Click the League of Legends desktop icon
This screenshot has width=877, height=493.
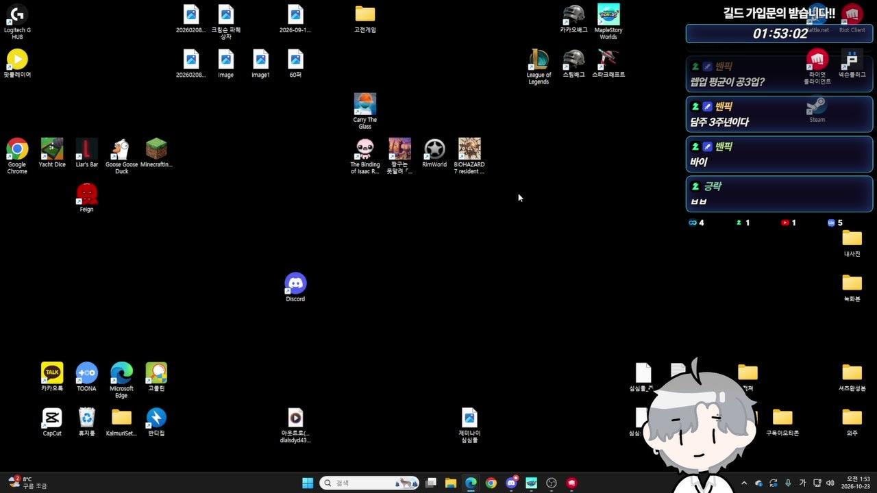pyautogui.click(x=539, y=66)
